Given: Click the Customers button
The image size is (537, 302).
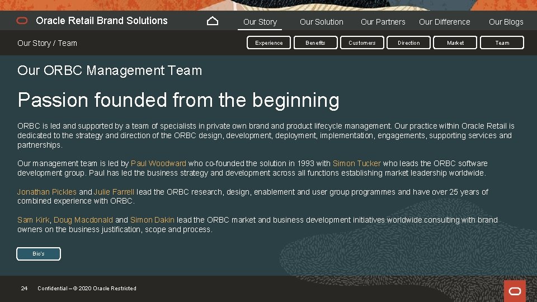Looking at the screenshot, I should pos(362,43).
